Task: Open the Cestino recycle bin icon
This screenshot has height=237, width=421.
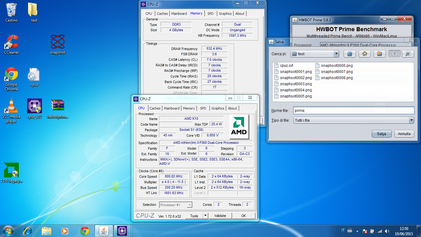Action: pyautogui.click(x=11, y=12)
